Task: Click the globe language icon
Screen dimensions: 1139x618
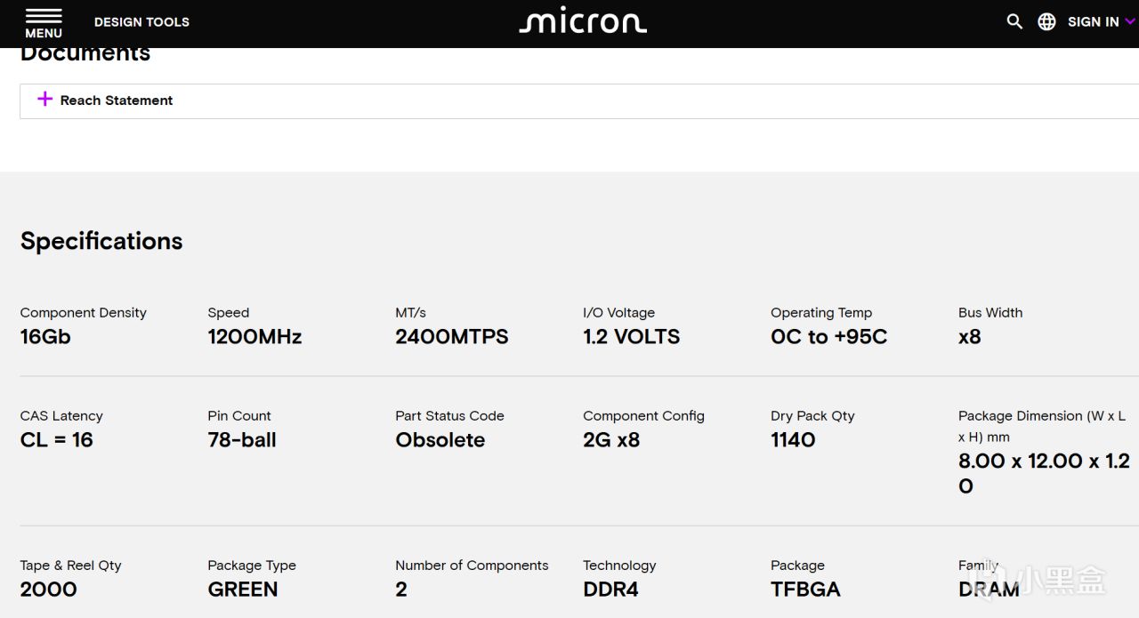Action: pyautogui.click(x=1047, y=21)
